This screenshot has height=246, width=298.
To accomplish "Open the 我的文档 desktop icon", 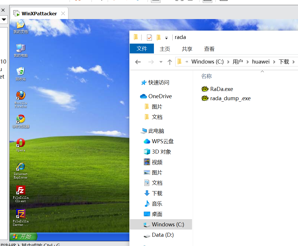I will 21,27.
